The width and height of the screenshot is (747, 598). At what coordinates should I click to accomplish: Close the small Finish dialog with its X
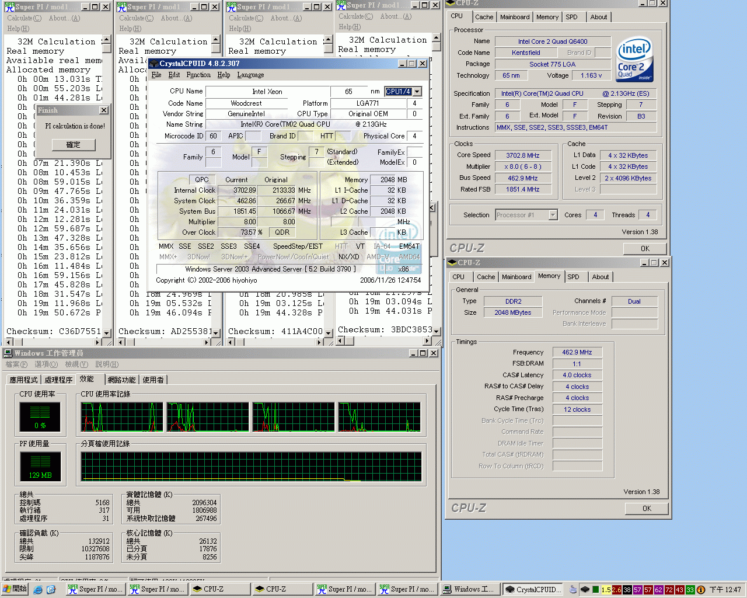(103, 110)
